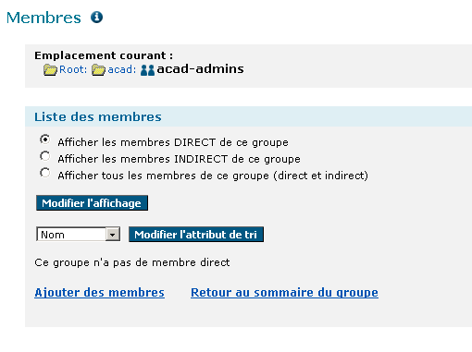The width and height of the screenshot is (472, 352).
Task: Click the Root folder icon
Action: pyautogui.click(x=50, y=70)
